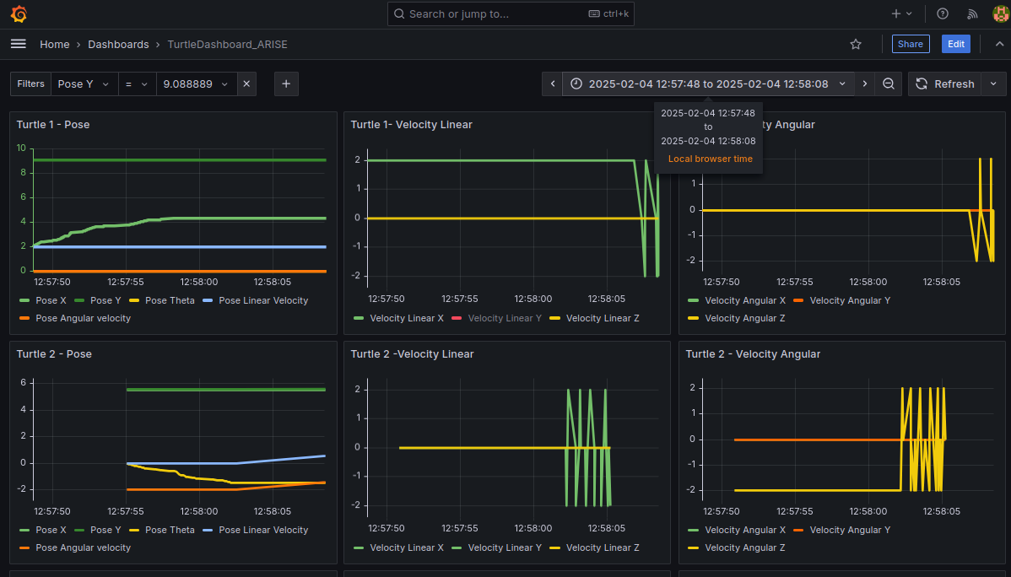Go to Home in the breadcrumb
Screen dimensions: 1011x577
point(54,45)
